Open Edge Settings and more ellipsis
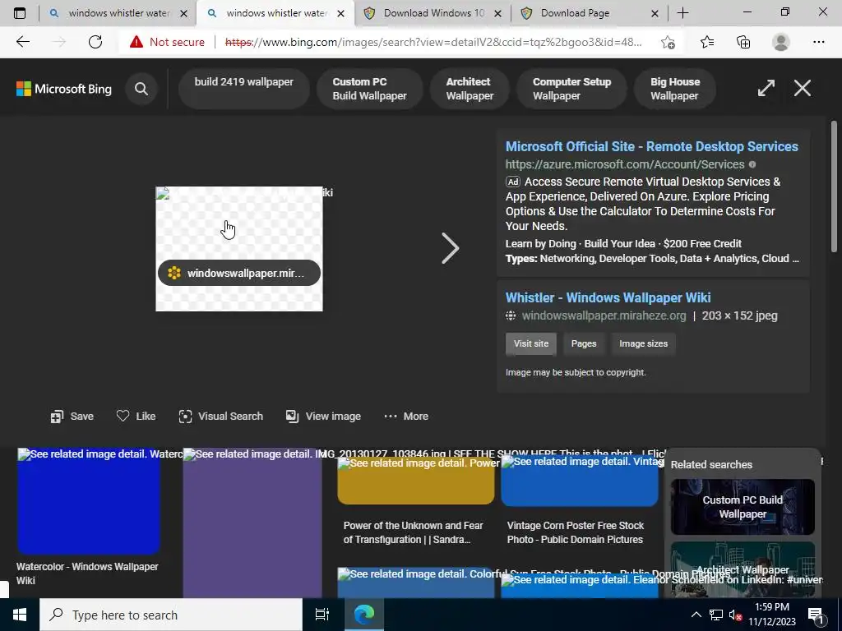 point(818,42)
